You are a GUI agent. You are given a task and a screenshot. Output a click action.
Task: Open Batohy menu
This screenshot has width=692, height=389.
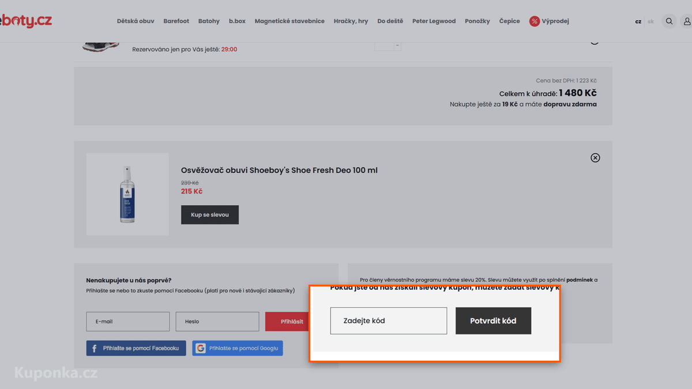pos(209,21)
